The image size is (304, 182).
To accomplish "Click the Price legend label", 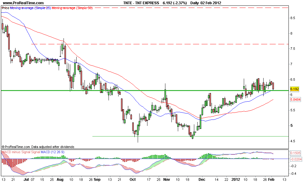I will (x=5, y=8).
